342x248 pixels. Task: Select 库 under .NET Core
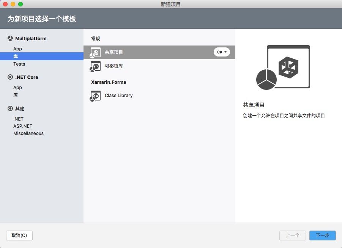coord(16,95)
